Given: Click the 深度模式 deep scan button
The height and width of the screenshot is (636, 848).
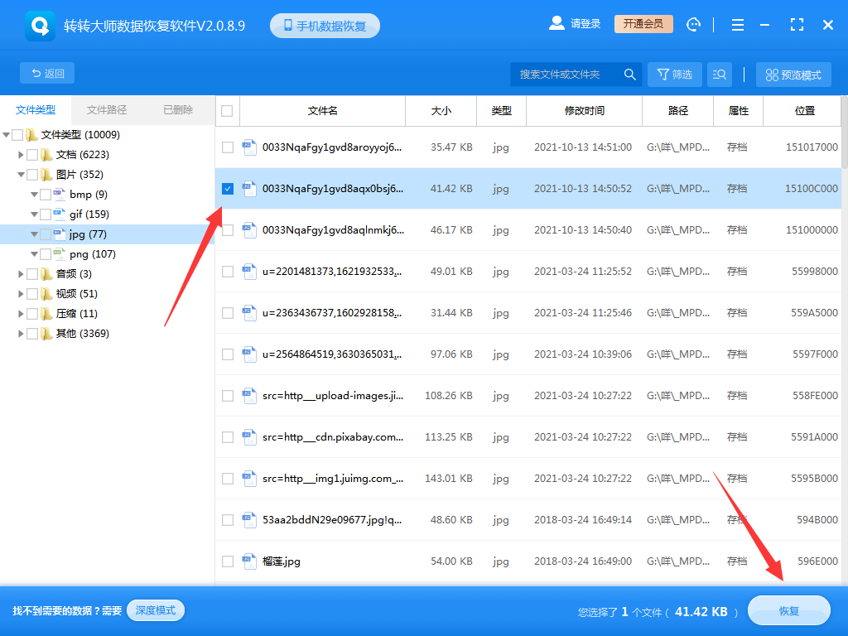Looking at the screenshot, I should (155, 610).
